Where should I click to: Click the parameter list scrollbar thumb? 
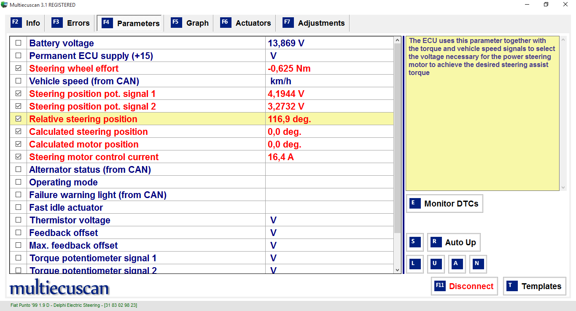coord(397,138)
